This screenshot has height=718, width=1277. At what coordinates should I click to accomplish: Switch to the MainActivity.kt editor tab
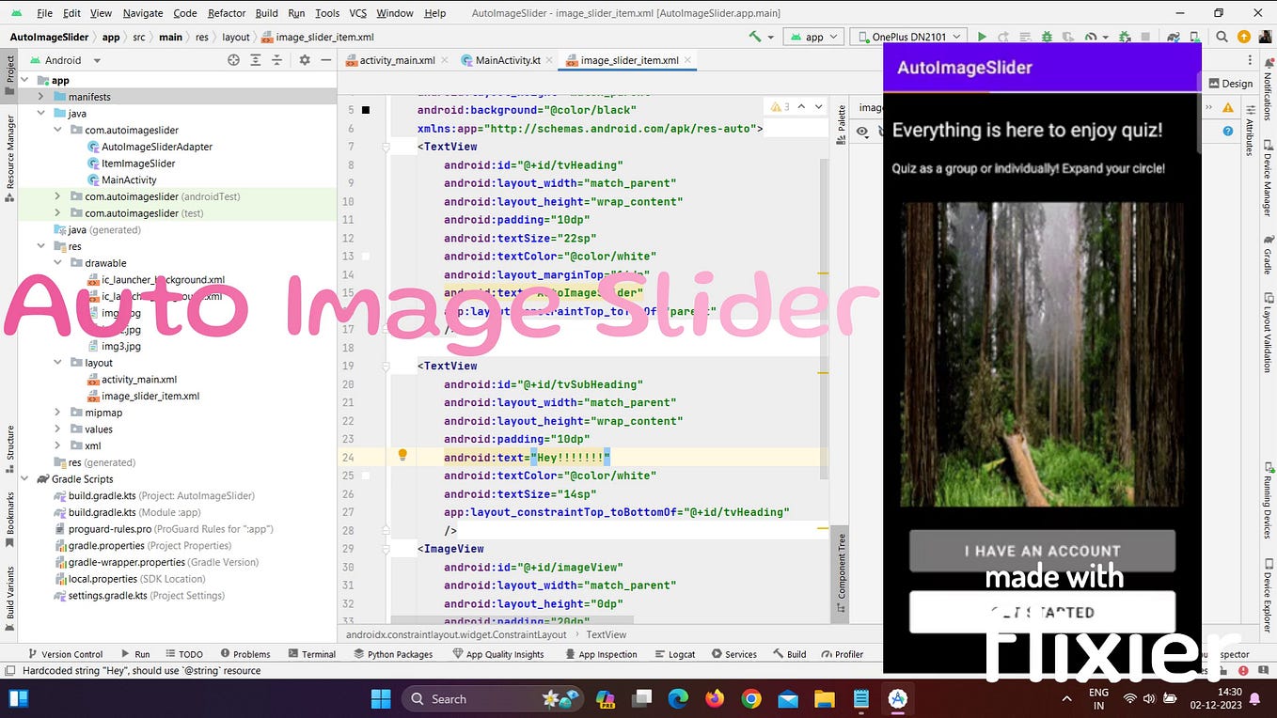pyautogui.click(x=505, y=59)
